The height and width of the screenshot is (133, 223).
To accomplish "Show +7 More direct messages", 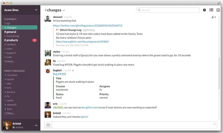I will tap(9, 113).
